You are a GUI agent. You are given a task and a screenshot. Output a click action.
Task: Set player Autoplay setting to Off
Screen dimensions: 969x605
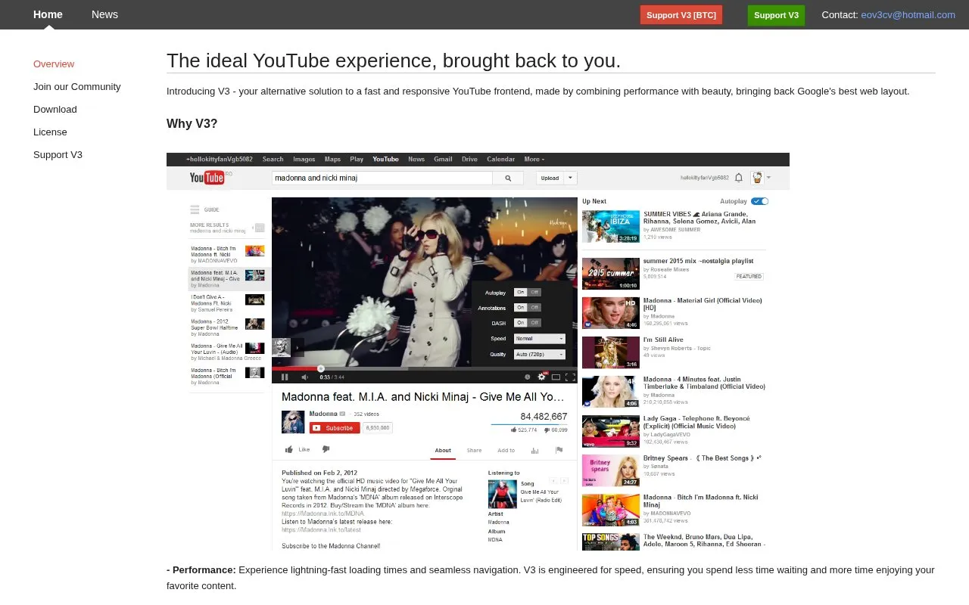[x=534, y=292]
